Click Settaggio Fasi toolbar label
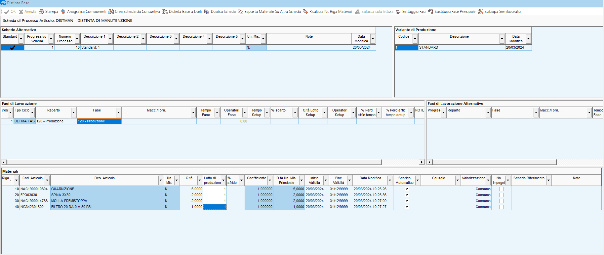Image resolution: width=604 pixels, height=255 pixels. (414, 12)
